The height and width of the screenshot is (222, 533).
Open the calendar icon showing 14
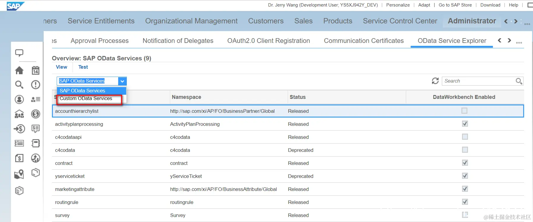[x=36, y=70]
